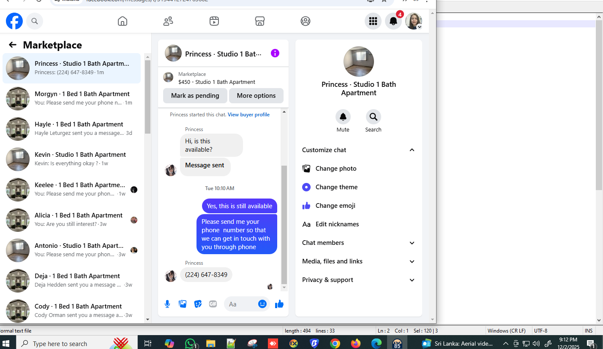The image size is (603, 349).
Task: Open the Action Center notification icon
Action: click(x=592, y=343)
